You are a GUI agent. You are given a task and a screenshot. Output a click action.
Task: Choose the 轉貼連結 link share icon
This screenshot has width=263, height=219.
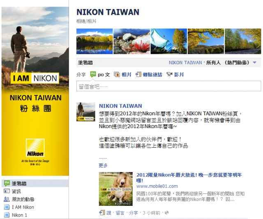pyautogui.click(x=138, y=74)
